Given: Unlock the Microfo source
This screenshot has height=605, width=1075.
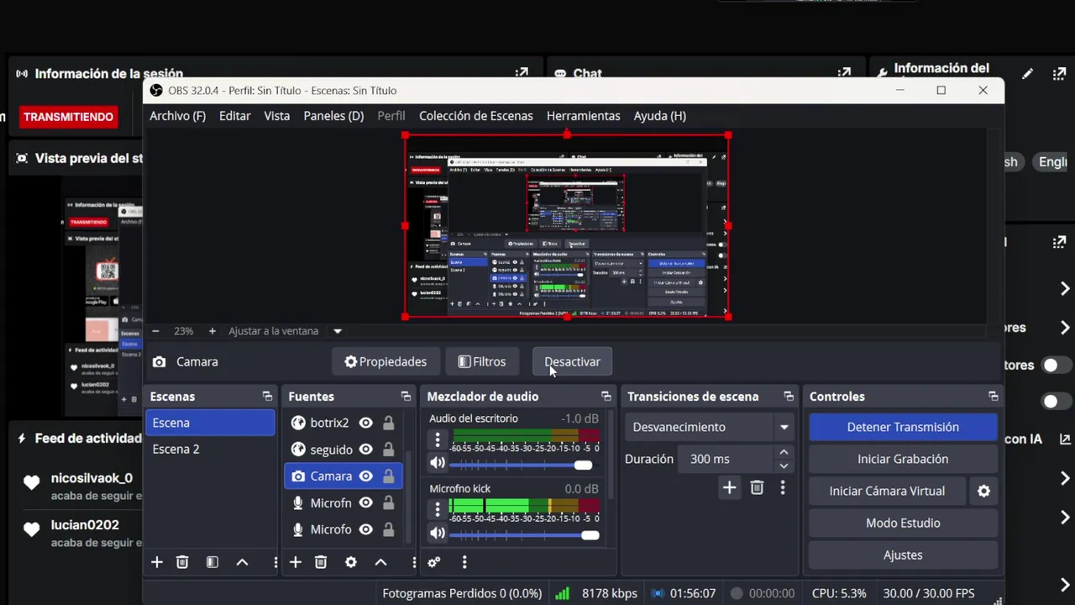Looking at the screenshot, I should point(389,529).
